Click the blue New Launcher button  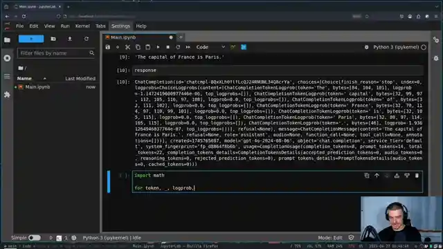31,39
